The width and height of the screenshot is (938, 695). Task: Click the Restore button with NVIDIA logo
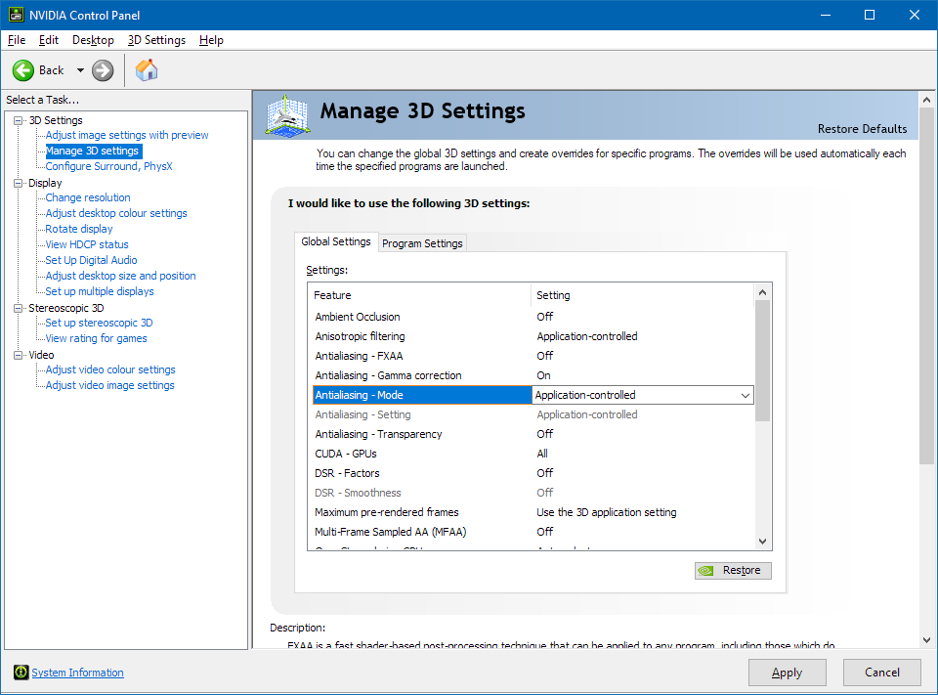733,570
